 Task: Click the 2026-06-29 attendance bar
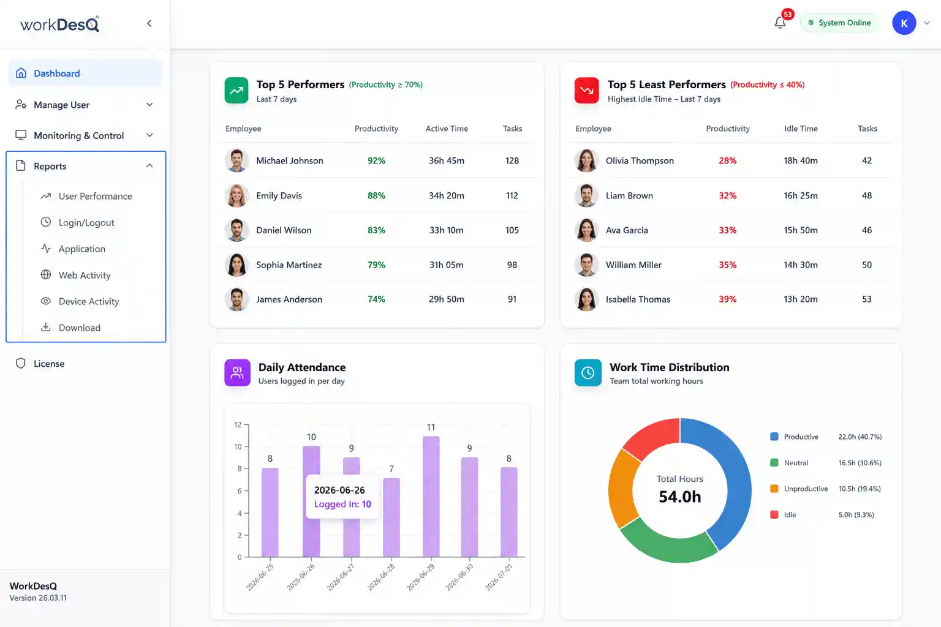tap(431, 497)
